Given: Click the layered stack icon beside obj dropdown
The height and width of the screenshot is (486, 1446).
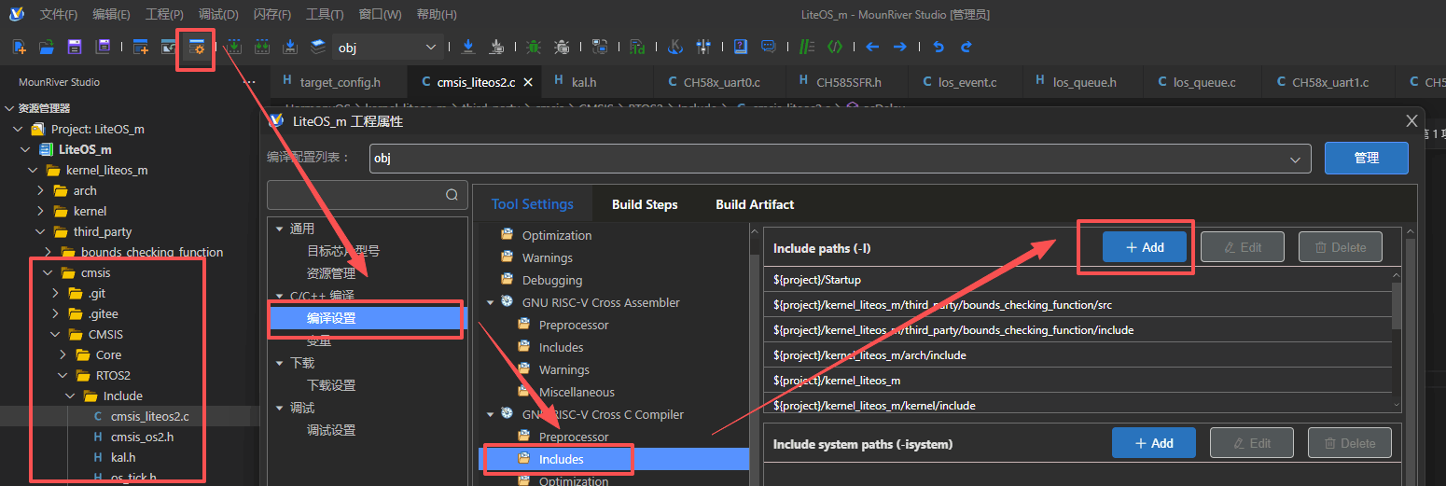Looking at the screenshot, I should (318, 47).
